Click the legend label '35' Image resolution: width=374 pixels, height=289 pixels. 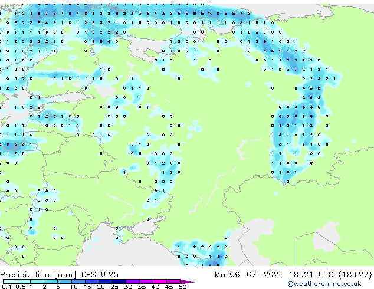142,287
